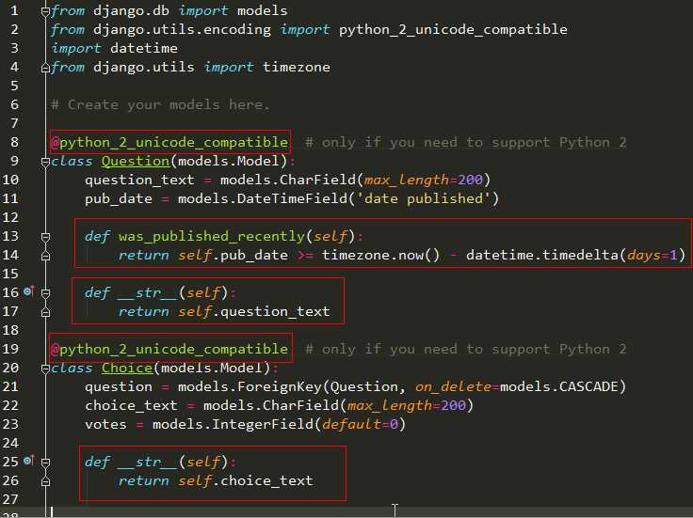Click the fold end marker on line 4
The height and width of the screenshot is (518, 693).
pos(45,68)
